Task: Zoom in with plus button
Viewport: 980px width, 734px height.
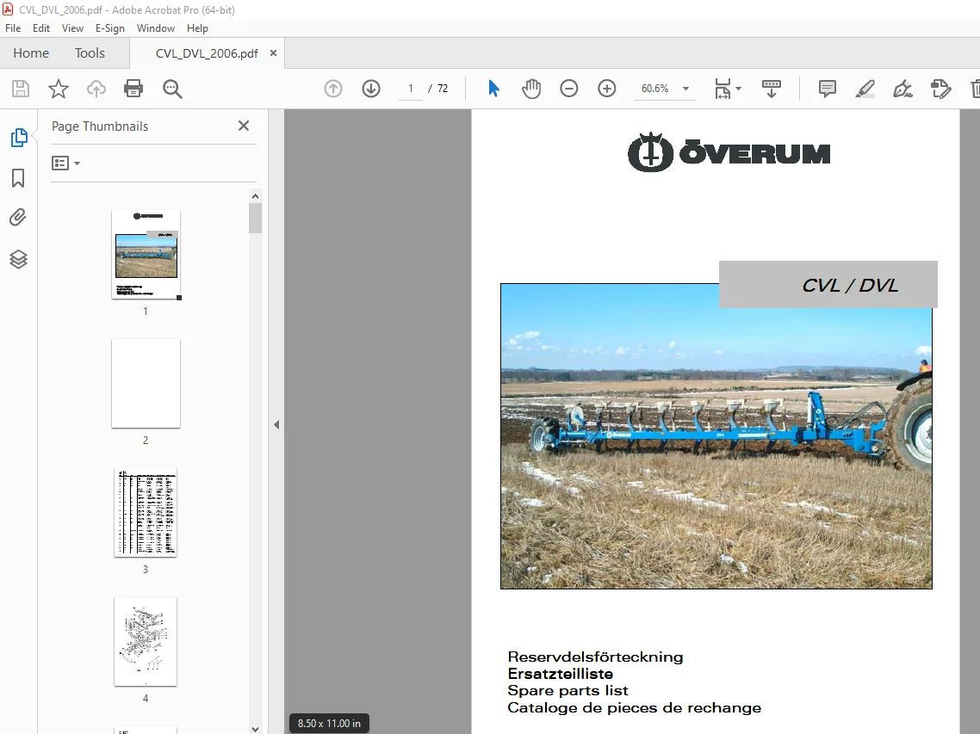Action: point(607,89)
